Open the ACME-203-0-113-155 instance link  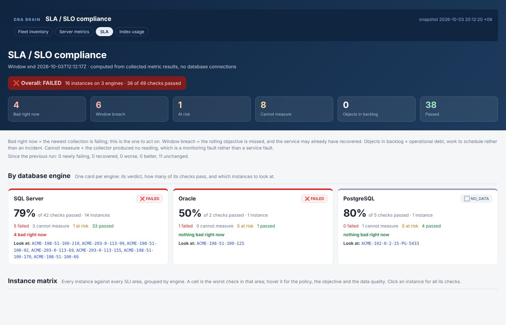coord(99,250)
